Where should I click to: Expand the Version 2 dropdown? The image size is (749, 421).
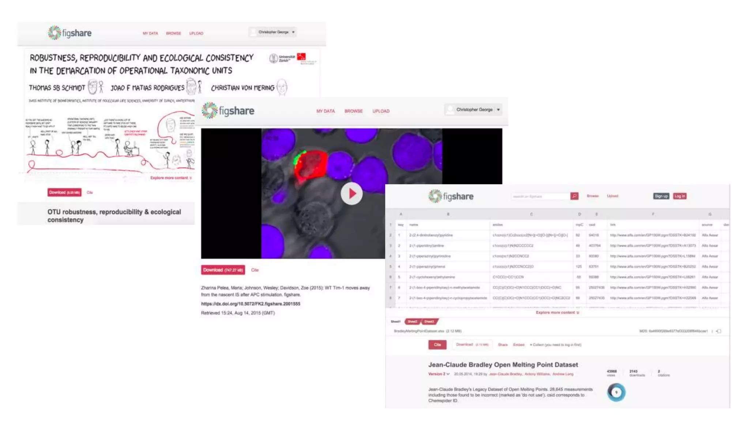click(x=439, y=374)
